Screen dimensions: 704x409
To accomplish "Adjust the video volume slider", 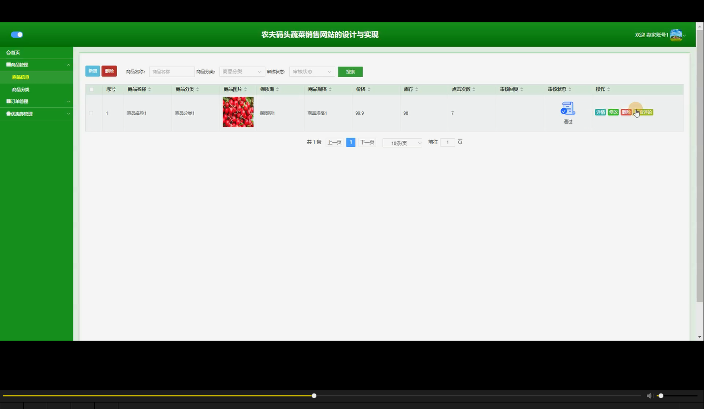I will (x=677, y=396).
